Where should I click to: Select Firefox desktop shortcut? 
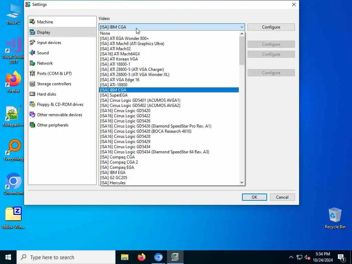(x=13, y=82)
